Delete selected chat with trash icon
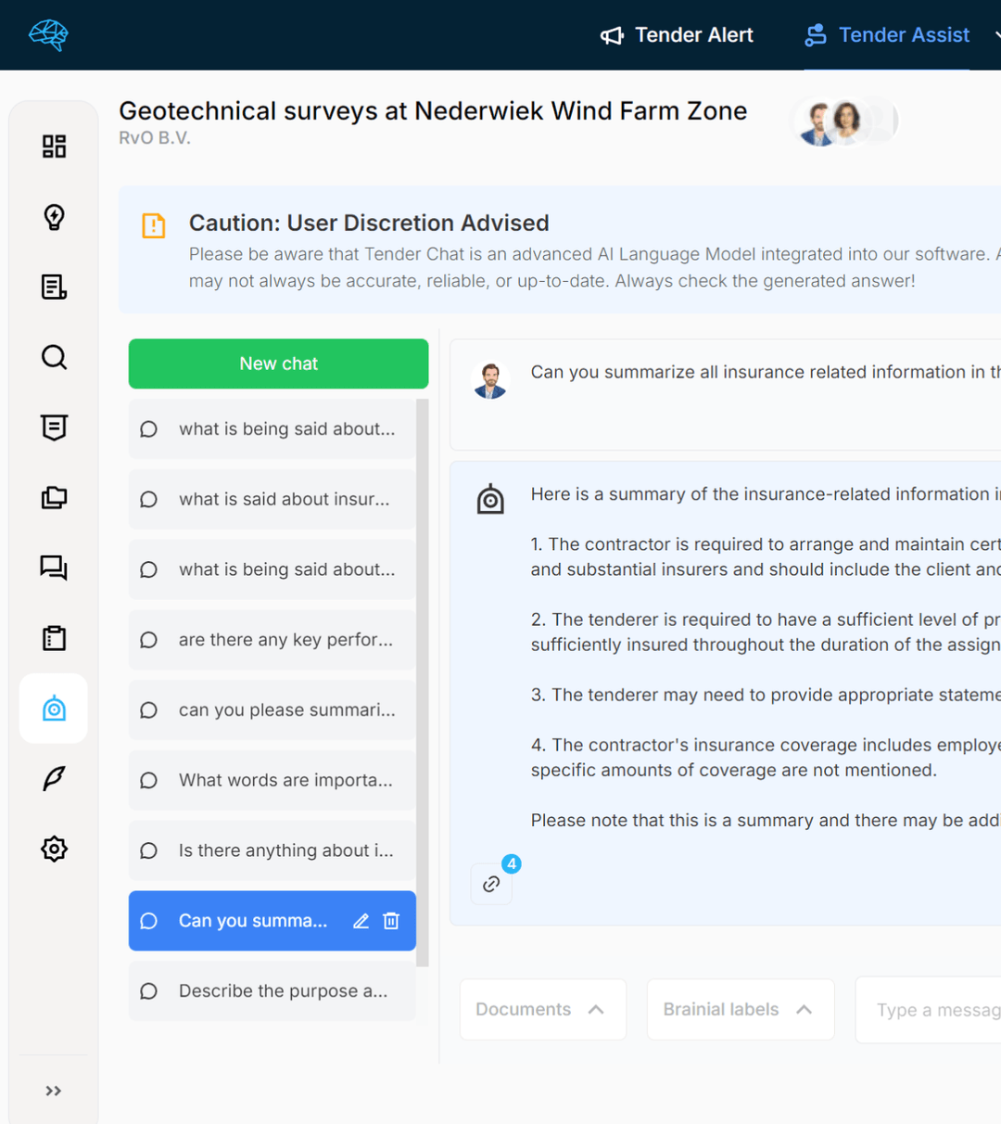This screenshot has width=1001, height=1124. (x=391, y=921)
